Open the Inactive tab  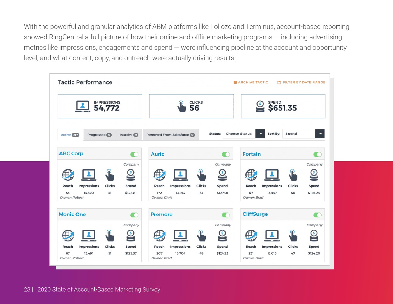point(129,135)
